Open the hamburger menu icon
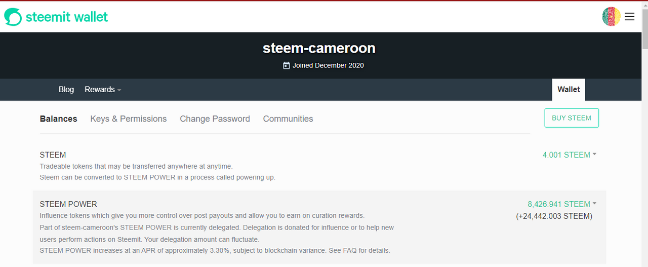The height and width of the screenshot is (267, 648). [629, 17]
